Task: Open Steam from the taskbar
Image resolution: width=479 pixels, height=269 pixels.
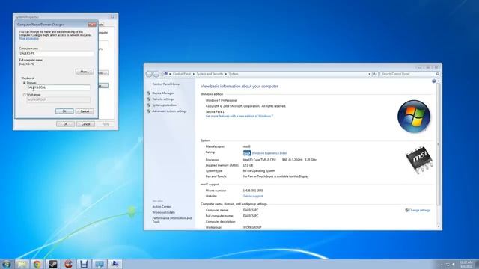Action: point(53,264)
